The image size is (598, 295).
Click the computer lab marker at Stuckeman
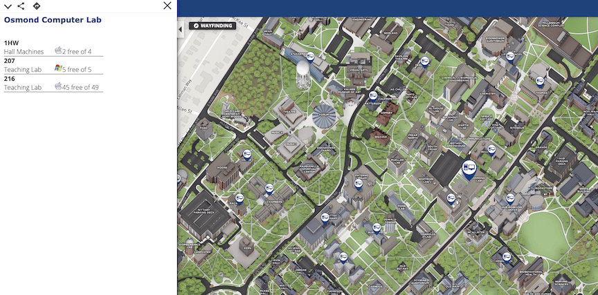310,57
